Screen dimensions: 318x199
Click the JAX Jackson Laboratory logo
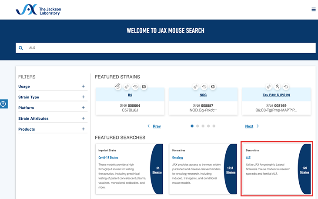coord(39,10)
